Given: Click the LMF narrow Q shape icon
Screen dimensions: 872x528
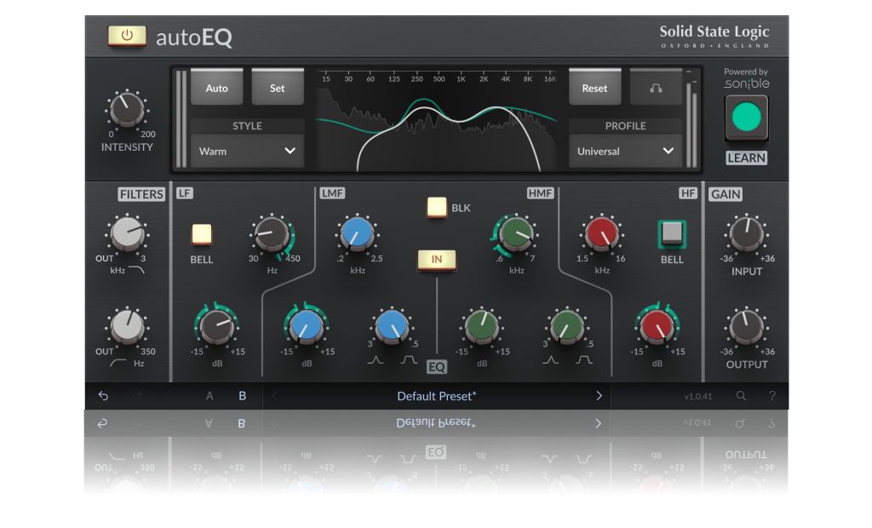Looking at the screenshot, I should coord(376,360).
